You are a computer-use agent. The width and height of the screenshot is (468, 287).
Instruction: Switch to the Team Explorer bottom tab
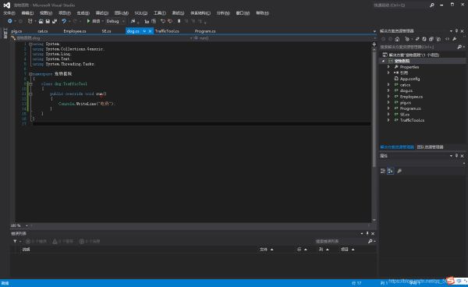pyautogui.click(x=430, y=147)
